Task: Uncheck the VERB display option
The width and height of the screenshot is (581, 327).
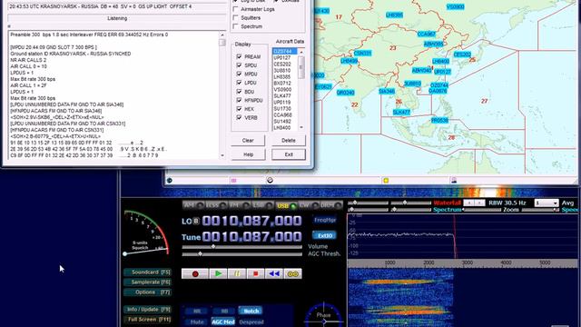Action: click(239, 117)
